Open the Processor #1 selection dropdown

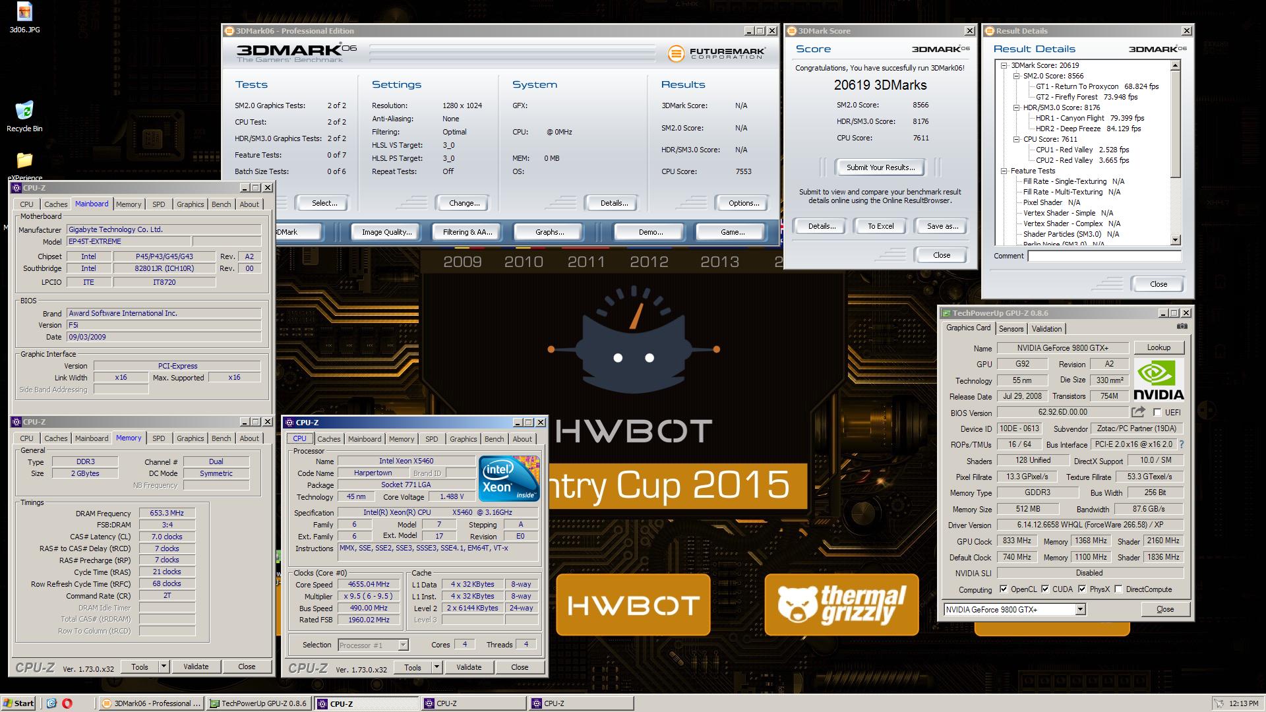pyautogui.click(x=403, y=645)
